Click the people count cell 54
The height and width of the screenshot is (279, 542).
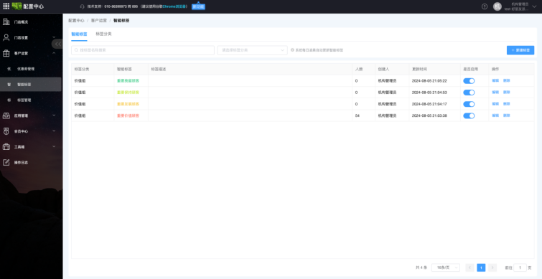358,115
